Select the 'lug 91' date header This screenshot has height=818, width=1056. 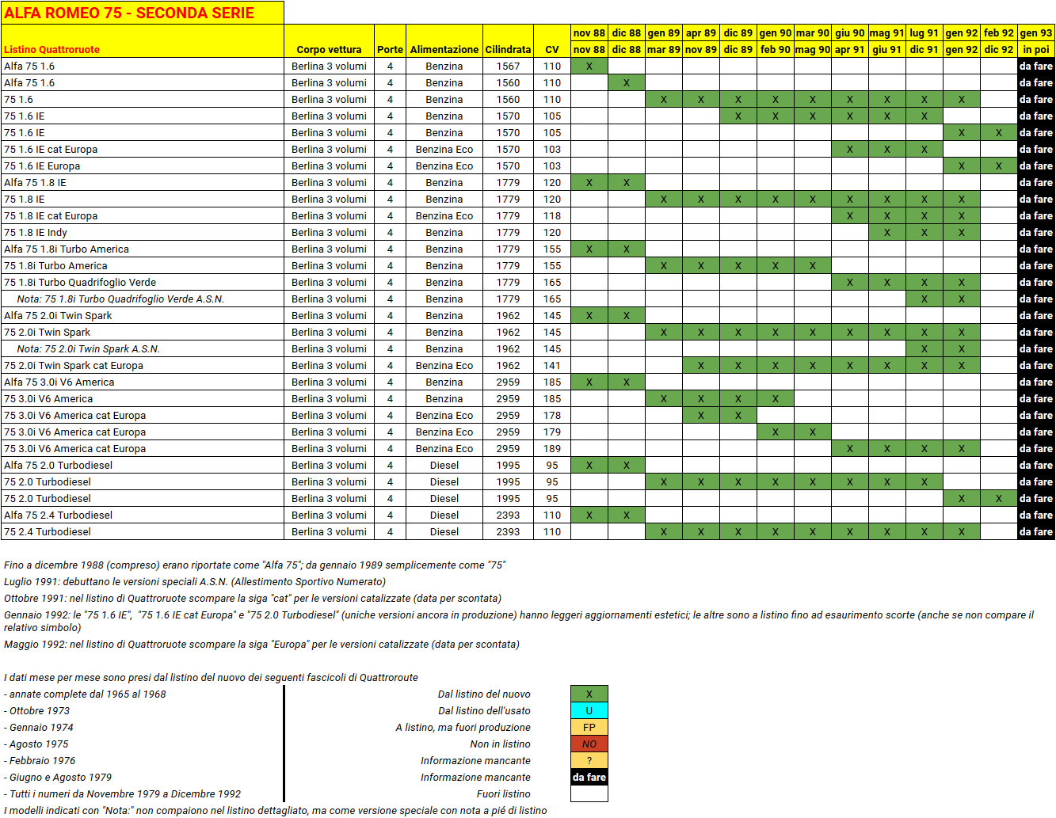[x=924, y=32]
